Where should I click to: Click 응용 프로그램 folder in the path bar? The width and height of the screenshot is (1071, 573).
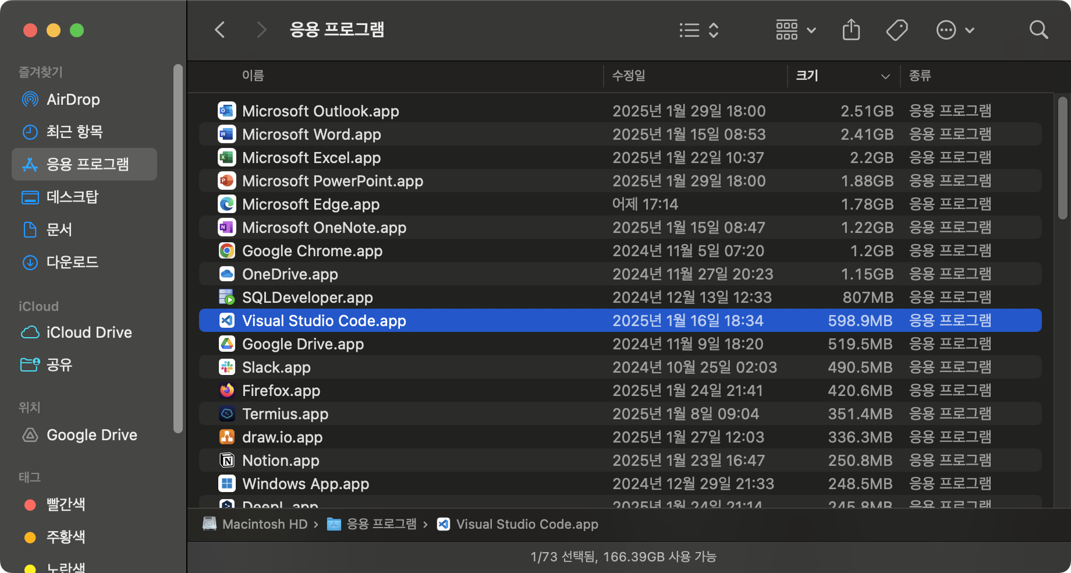(371, 524)
